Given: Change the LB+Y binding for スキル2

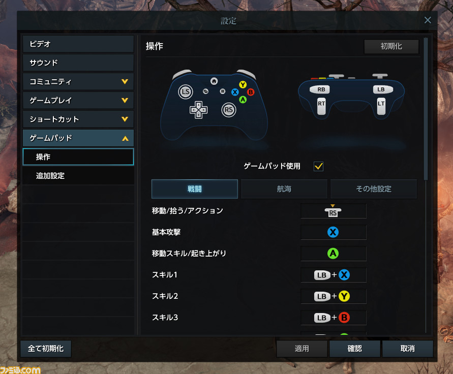Looking at the screenshot, I should [334, 296].
